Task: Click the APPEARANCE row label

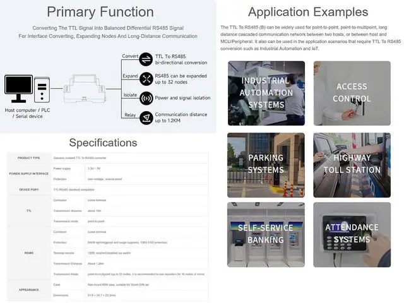Action: [x=29, y=290]
